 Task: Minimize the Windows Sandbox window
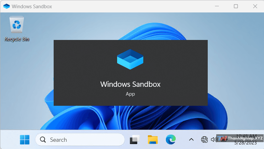click(x=217, y=6)
